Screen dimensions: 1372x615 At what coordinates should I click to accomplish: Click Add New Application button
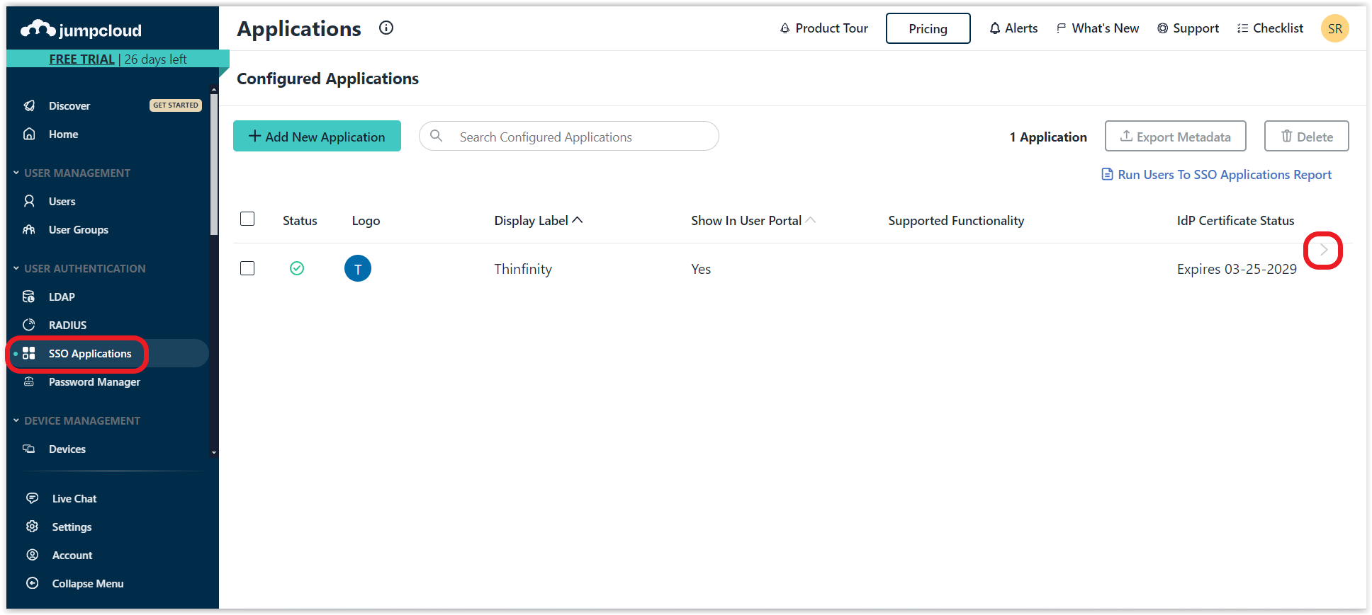coord(317,136)
